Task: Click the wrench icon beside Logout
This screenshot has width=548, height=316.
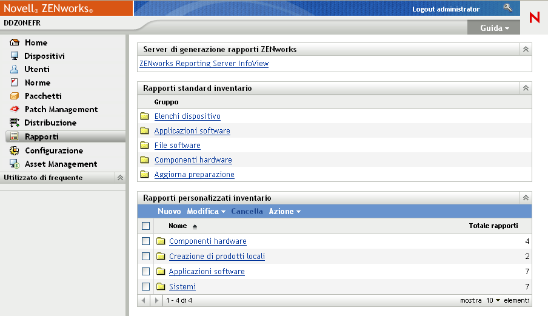Action: (508, 8)
